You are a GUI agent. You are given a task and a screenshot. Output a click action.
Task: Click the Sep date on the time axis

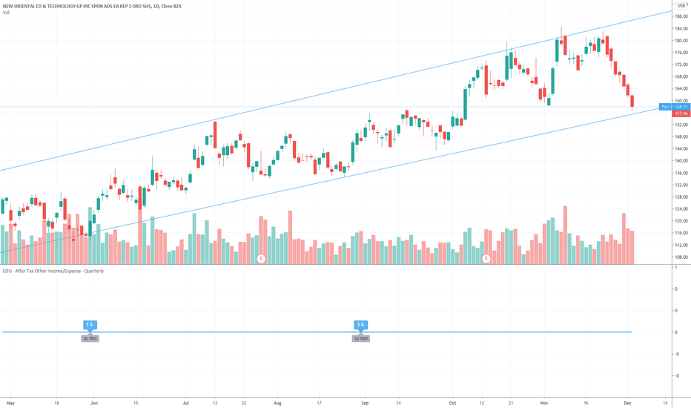(x=365, y=403)
